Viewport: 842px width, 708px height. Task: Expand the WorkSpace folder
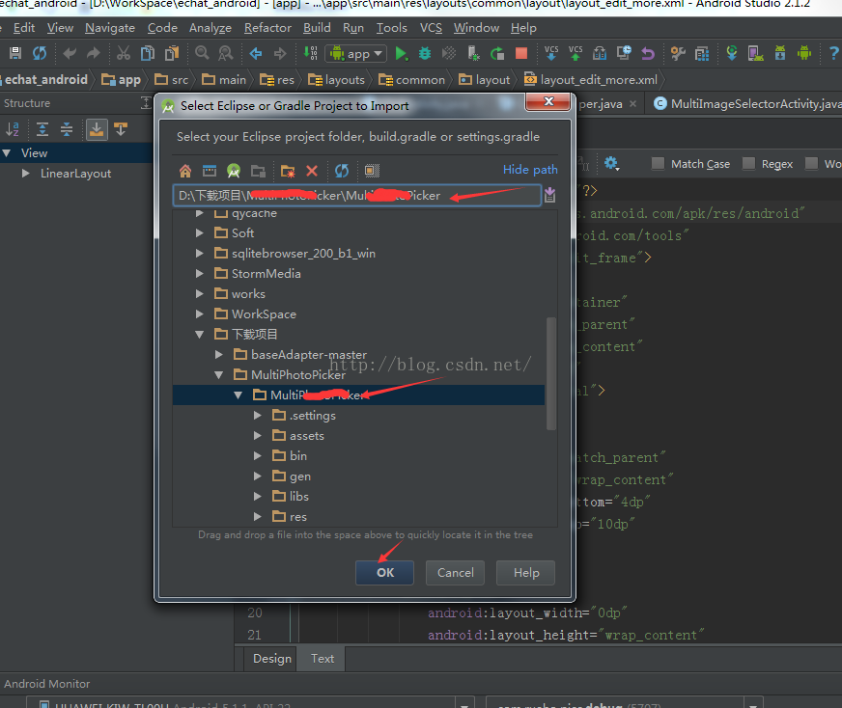point(199,313)
